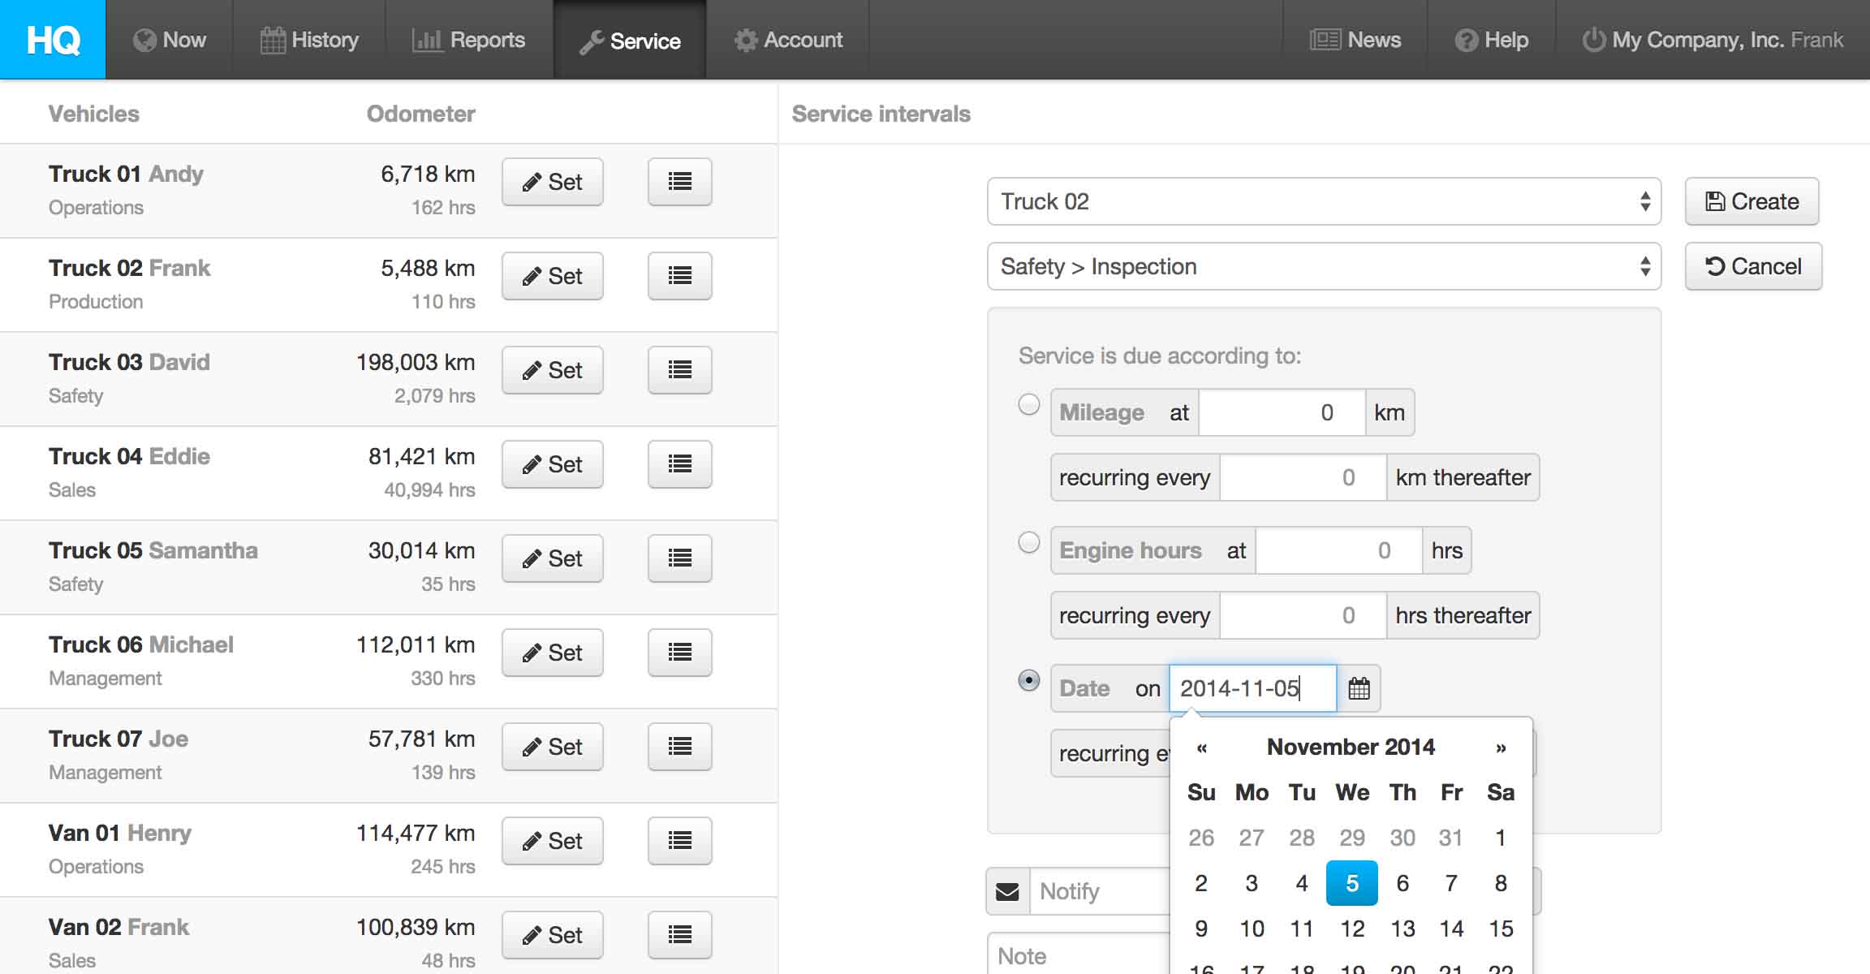The height and width of the screenshot is (974, 1870).
Task: Pick November 12 in the calendar
Action: [1352, 929]
